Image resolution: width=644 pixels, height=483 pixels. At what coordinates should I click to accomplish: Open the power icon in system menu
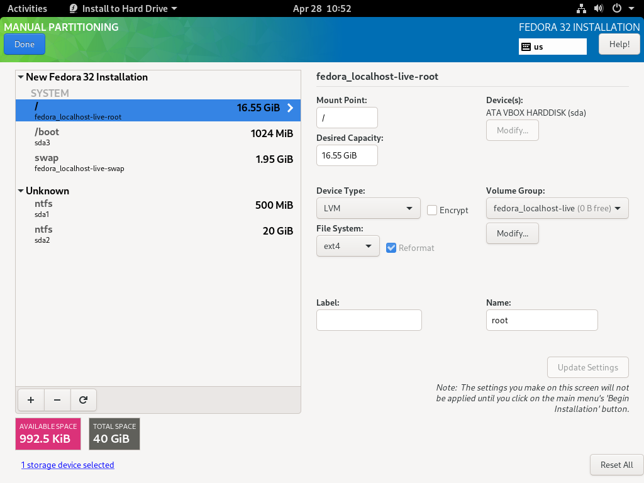click(x=616, y=8)
